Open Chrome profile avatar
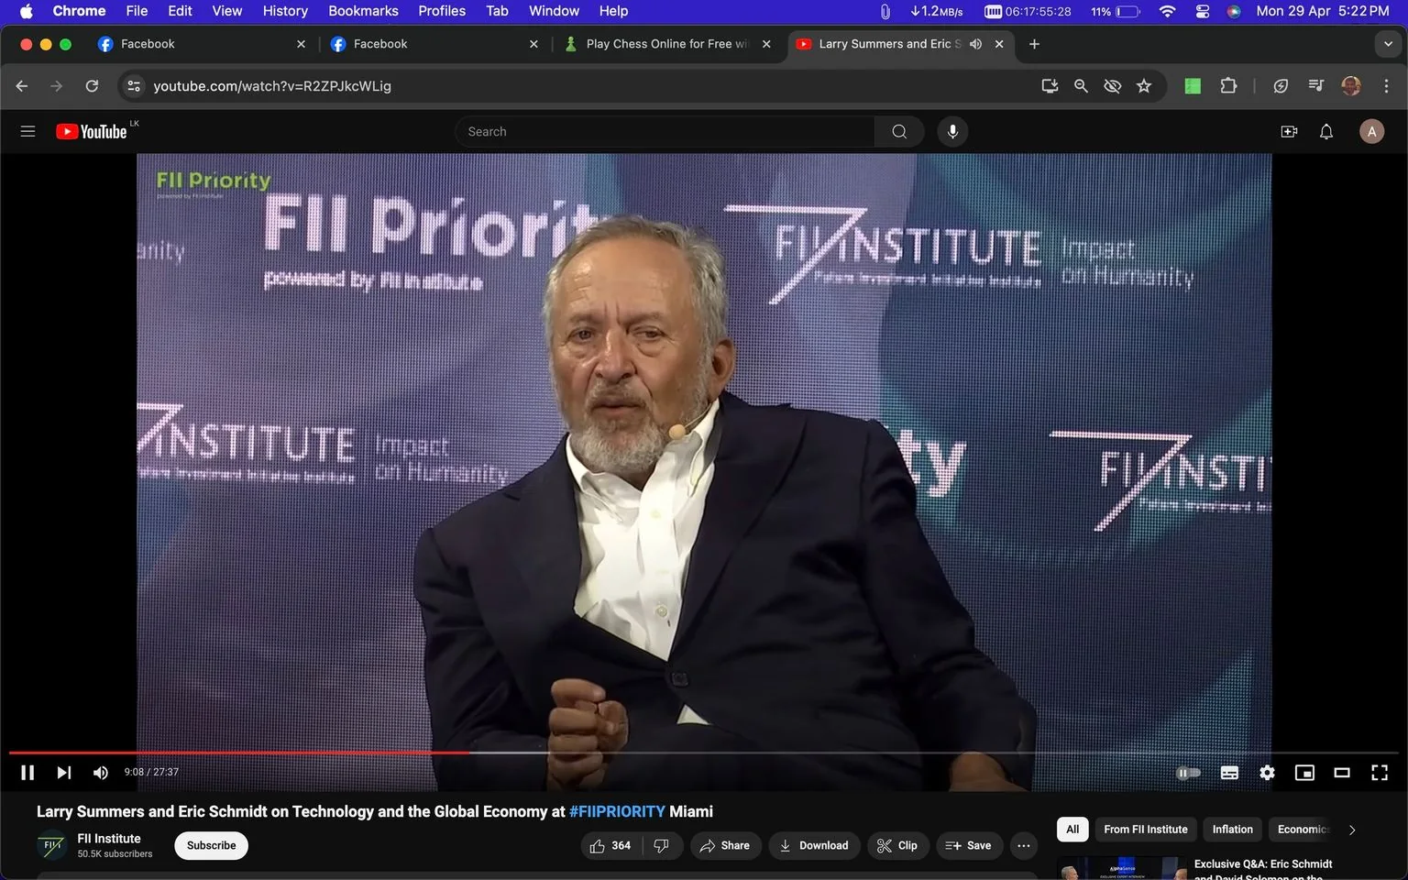 [x=1351, y=85]
